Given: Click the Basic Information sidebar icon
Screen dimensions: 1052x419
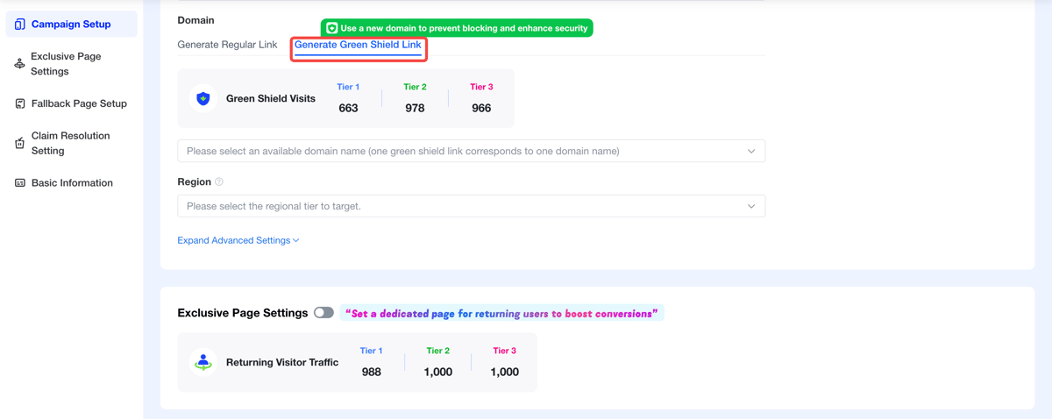Looking at the screenshot, I should click(19, 183).
